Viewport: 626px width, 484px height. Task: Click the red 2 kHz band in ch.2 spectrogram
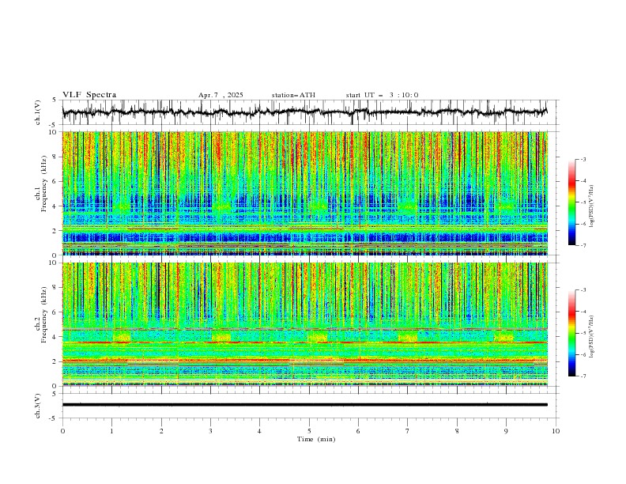coord(304,361)
